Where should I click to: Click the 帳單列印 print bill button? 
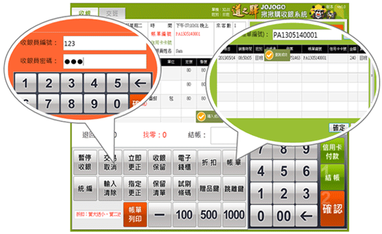135,214
